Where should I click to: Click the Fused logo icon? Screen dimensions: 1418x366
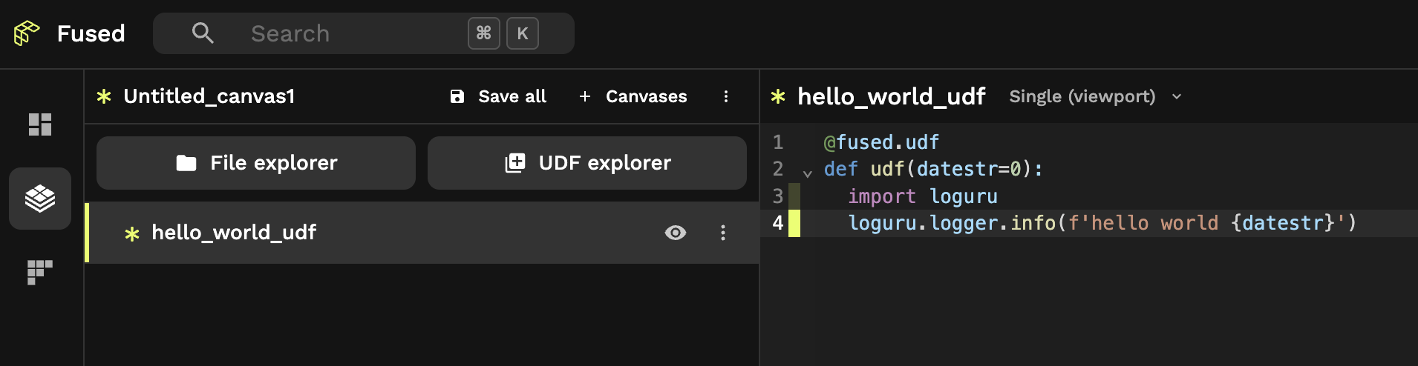click(x=27, y=33)
